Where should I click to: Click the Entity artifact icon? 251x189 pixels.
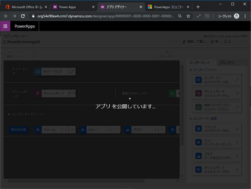[x=199, y=80]
